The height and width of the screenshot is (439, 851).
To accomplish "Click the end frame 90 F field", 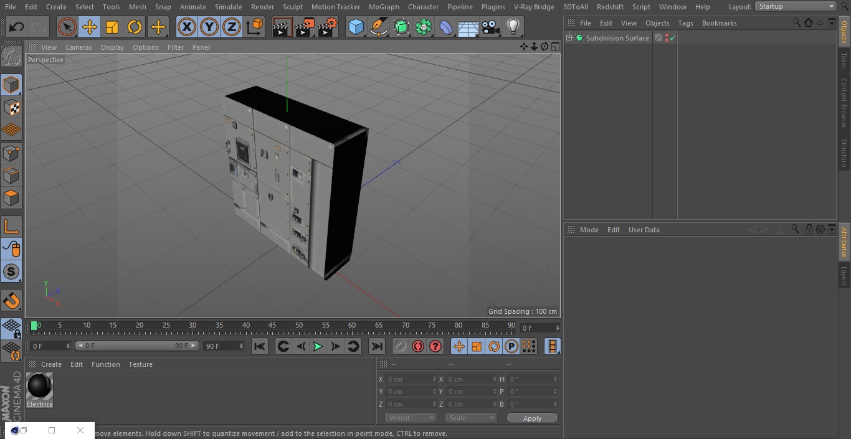I will click(x=223, y=346).
